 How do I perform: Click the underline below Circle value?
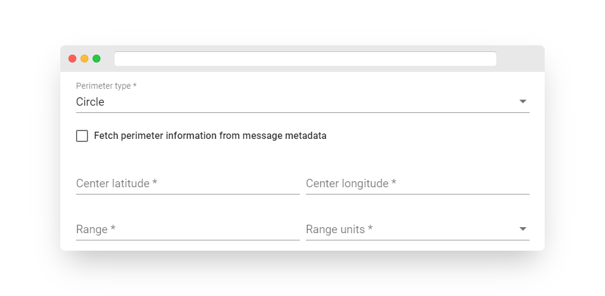303,112
